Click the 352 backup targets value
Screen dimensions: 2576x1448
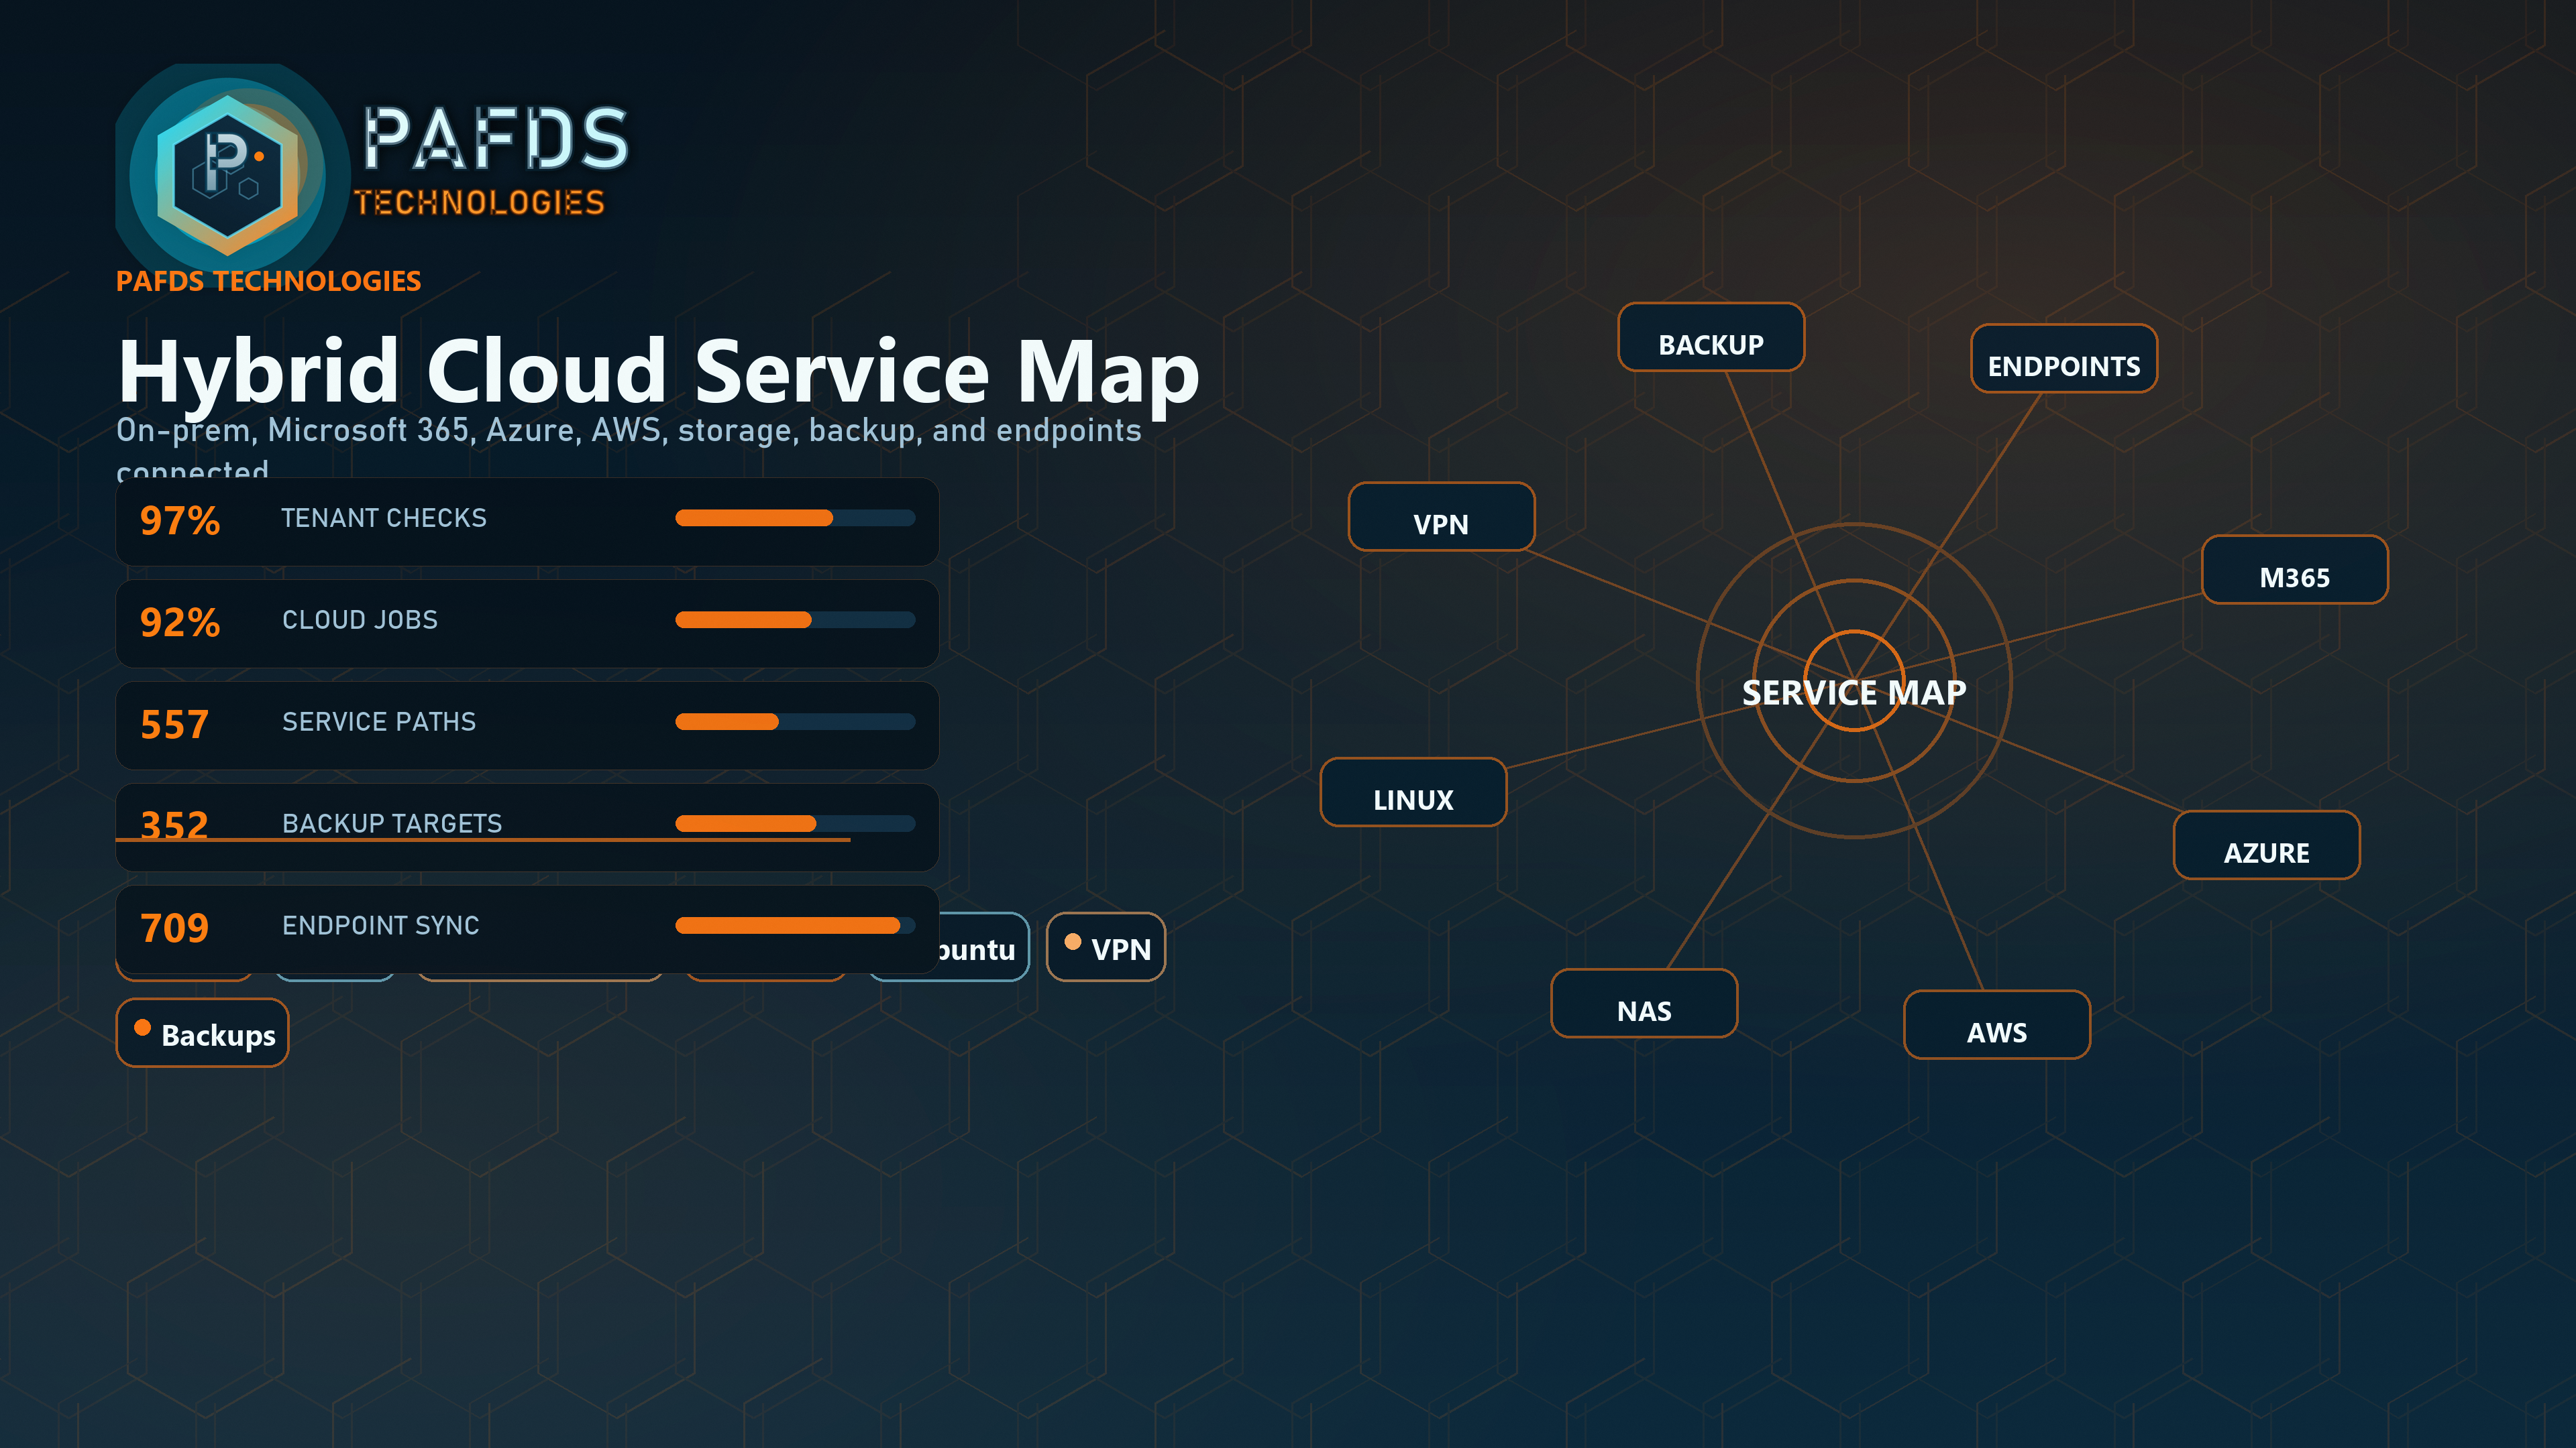(x=174, y=825)
